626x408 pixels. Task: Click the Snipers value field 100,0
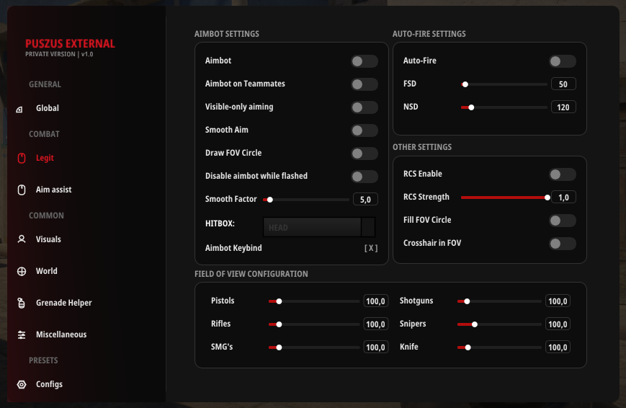click(x=558, y=324)
